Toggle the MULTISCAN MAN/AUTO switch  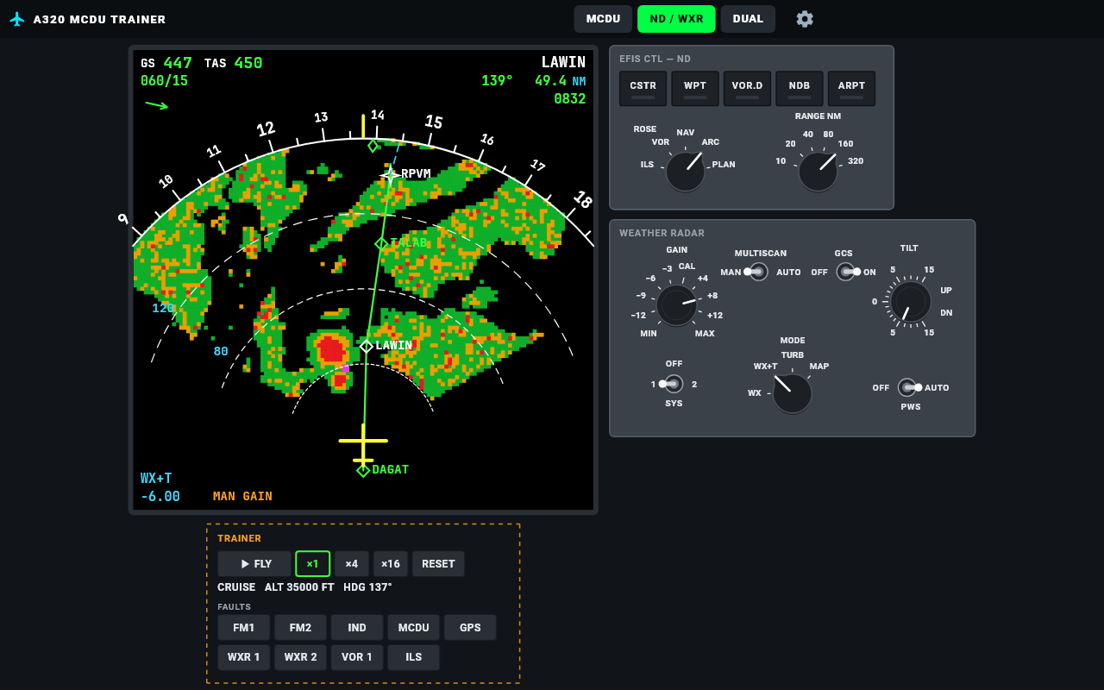(759, 272)
